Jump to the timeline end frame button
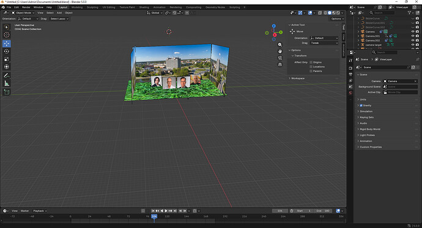Viewport: 422px width, 228px height. [x=175, y=211]
